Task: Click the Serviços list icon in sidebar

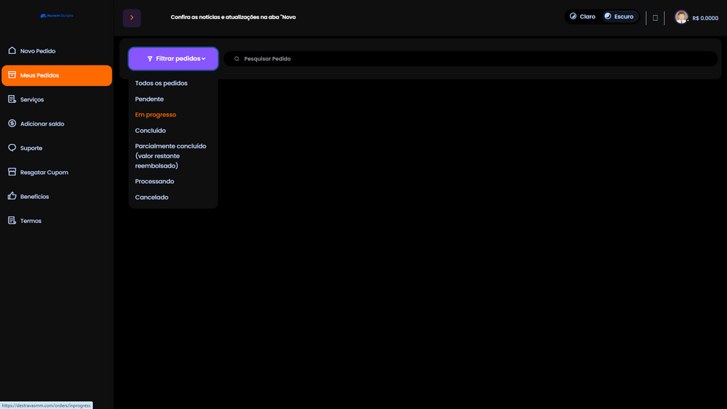Action: click(x=12, y=99)
